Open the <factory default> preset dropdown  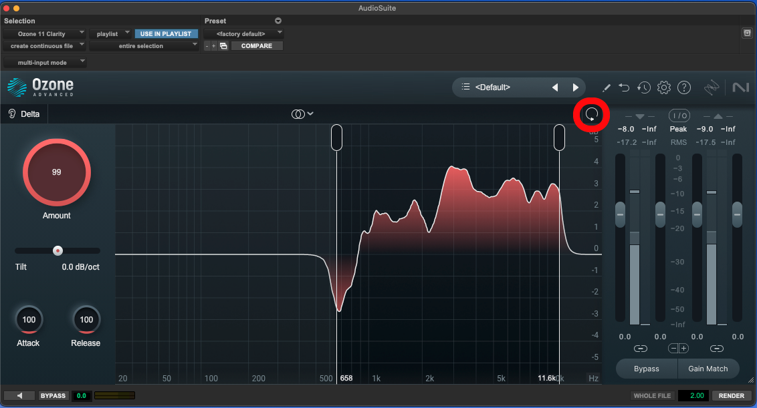pyautogui.click(x=243, y=34)
